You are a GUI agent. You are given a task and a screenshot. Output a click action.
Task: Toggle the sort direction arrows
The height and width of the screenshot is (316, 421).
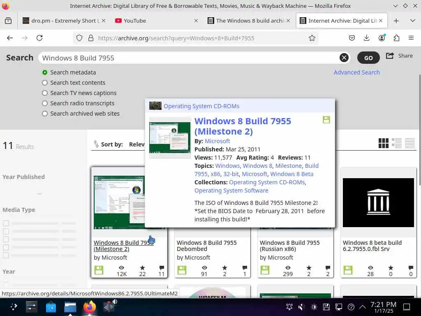(96, 144)
